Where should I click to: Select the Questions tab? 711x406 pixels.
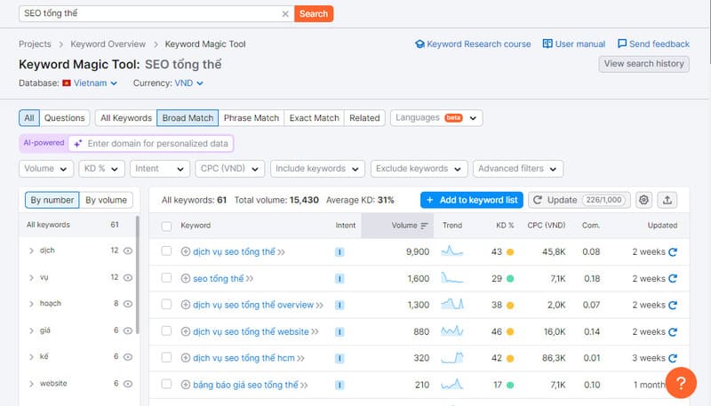click(x=65, y=117)
